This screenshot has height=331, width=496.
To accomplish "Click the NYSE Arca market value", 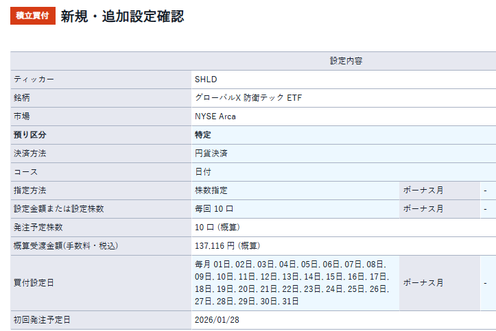I will click(x=215, y=117).
